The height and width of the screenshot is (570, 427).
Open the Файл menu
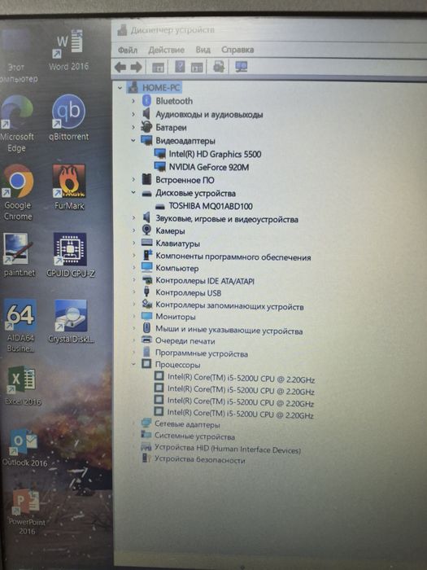128,50
